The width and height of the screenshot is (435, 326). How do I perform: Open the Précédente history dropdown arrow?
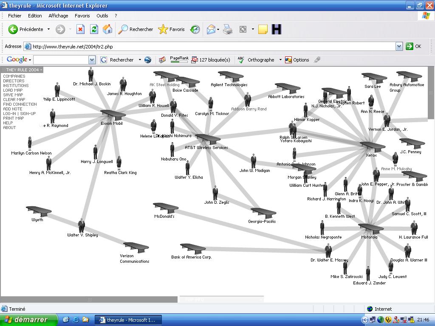[x=48, y=29]
